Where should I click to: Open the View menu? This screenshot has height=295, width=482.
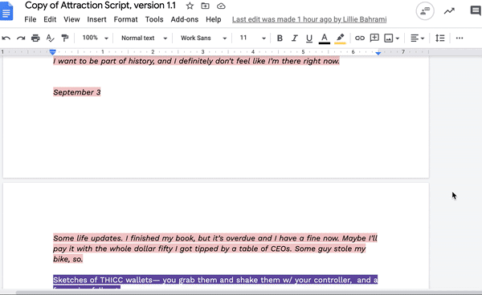71,19
